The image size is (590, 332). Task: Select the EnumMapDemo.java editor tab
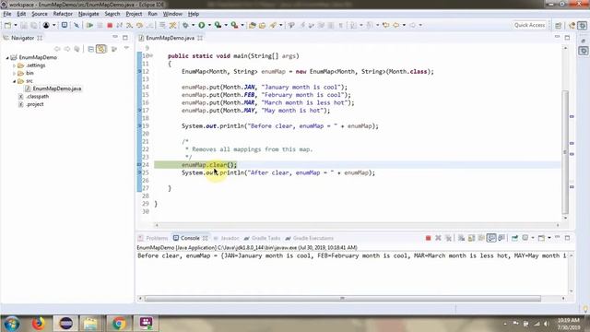pos(170,38)
